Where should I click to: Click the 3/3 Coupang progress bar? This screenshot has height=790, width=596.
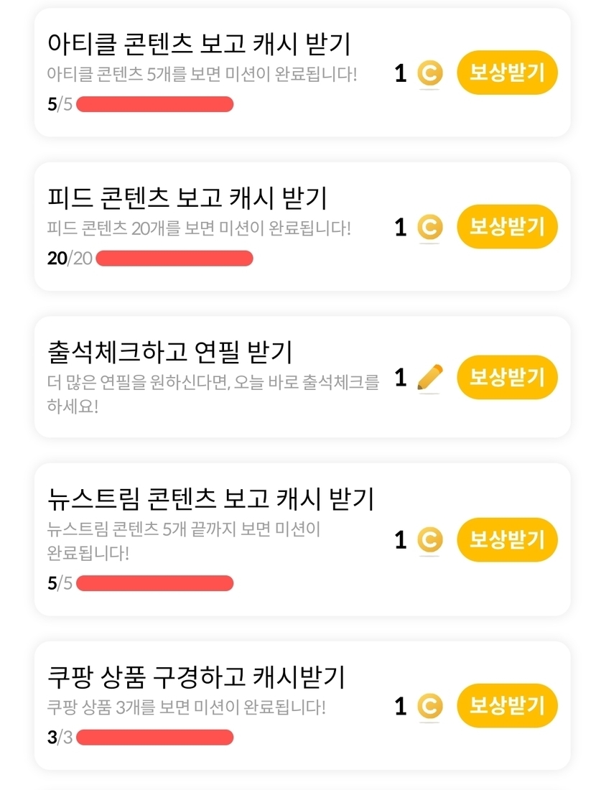coord(154,738)
